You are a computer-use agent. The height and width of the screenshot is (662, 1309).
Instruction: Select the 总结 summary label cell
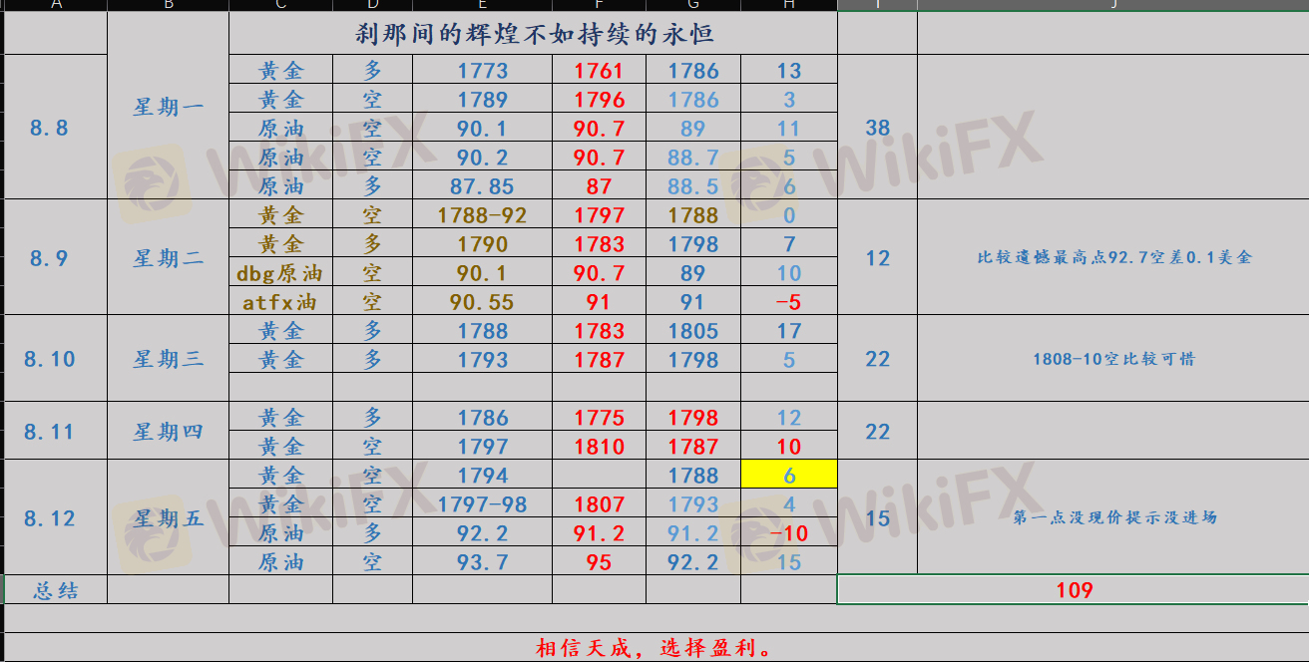click(56, 590)
